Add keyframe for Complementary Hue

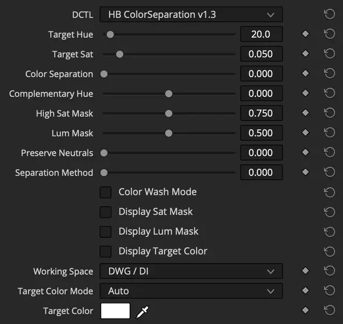click(305, 94)
